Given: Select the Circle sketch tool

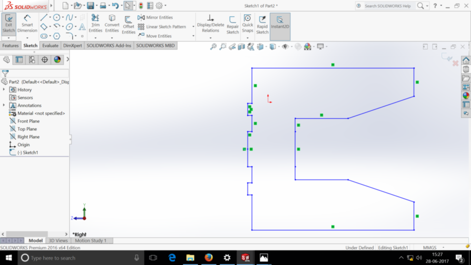Looking at the screenshot, I should click(56, 18).
